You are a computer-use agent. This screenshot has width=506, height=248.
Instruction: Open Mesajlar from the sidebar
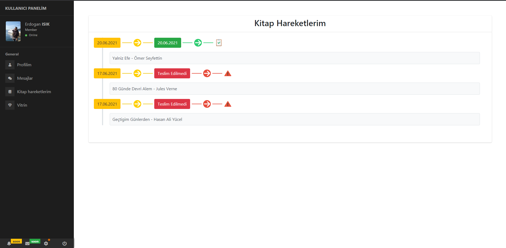(25, 78)
